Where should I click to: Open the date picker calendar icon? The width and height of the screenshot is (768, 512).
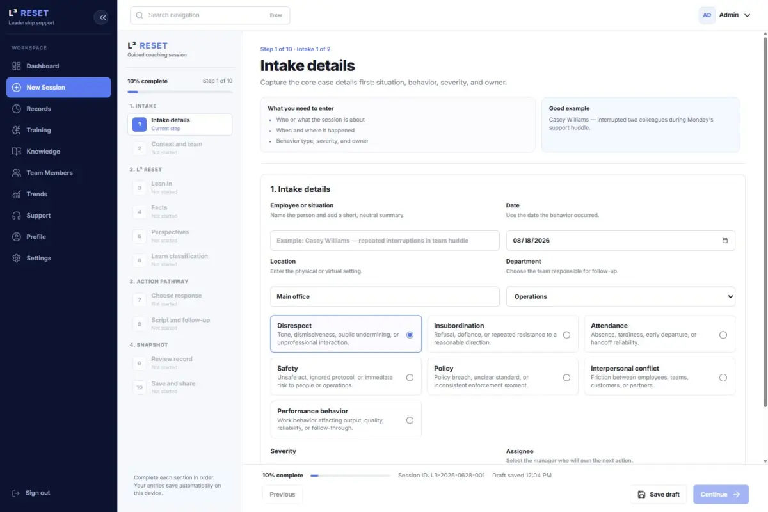pyautogui.click(x=724, y=241)
